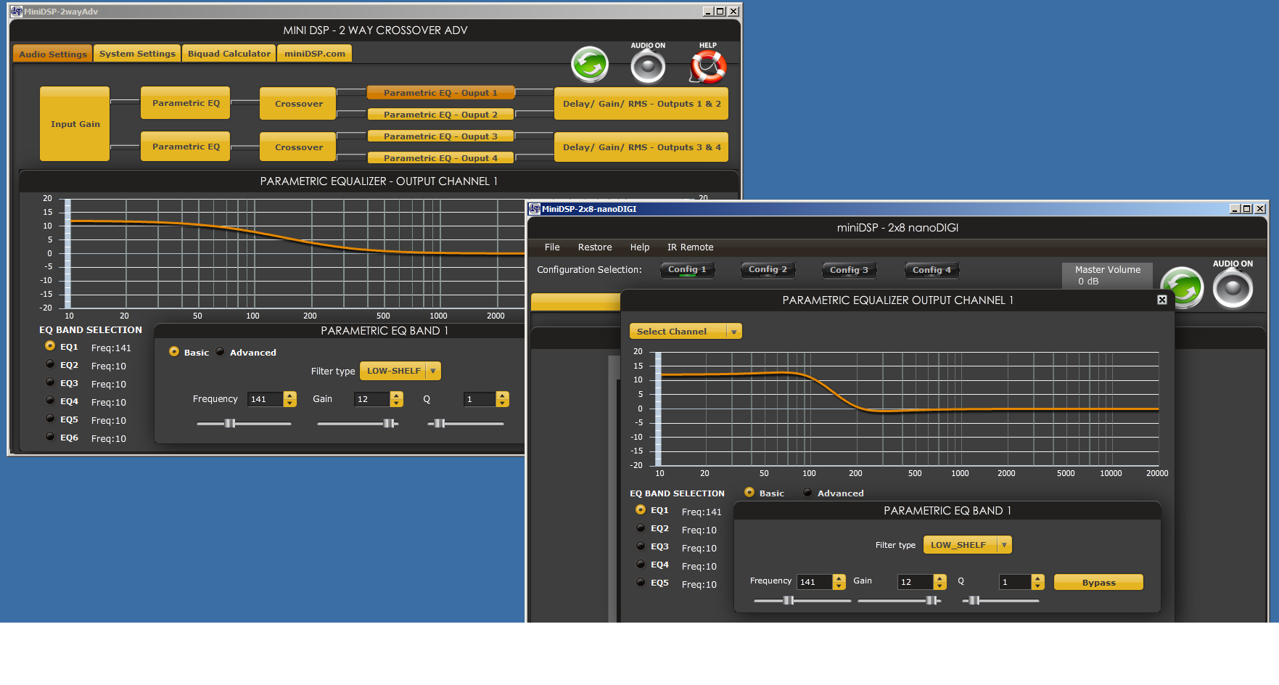The width and height of the screenshot is (1279, 685).
Task: Select EQ1 band in nanoDIGI window
Action: (641, 510)
